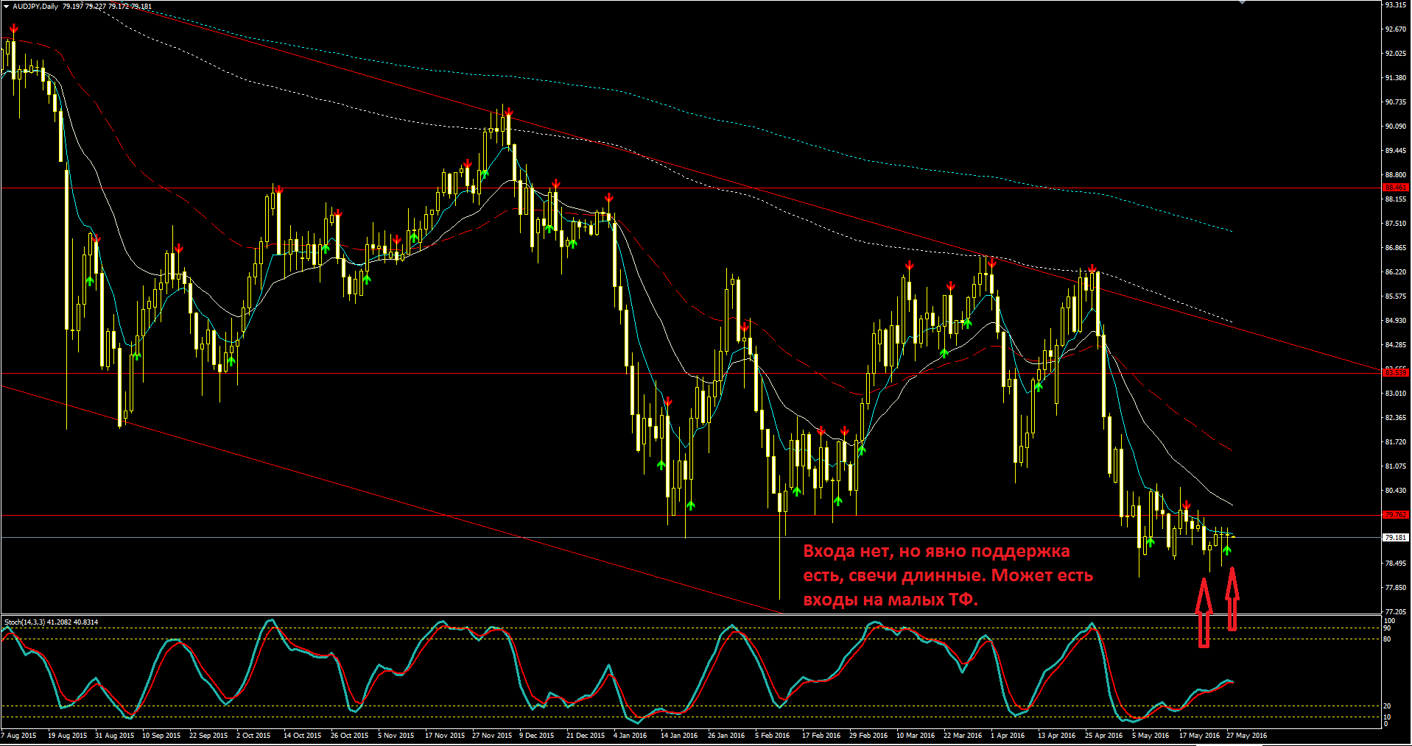
Task: Click the 21 Dec 2015 date label
Action: pyautogui.click(x=586, y=736)
